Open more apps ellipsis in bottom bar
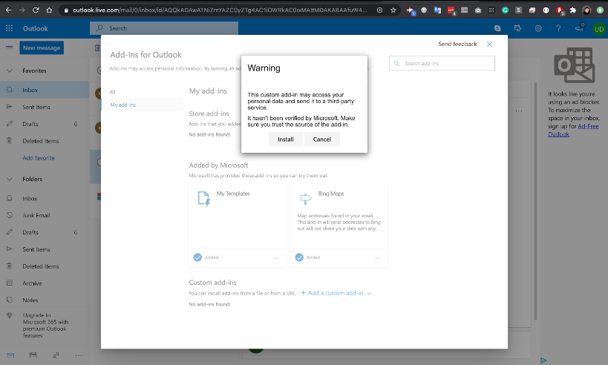 click(x=79, y=355)
